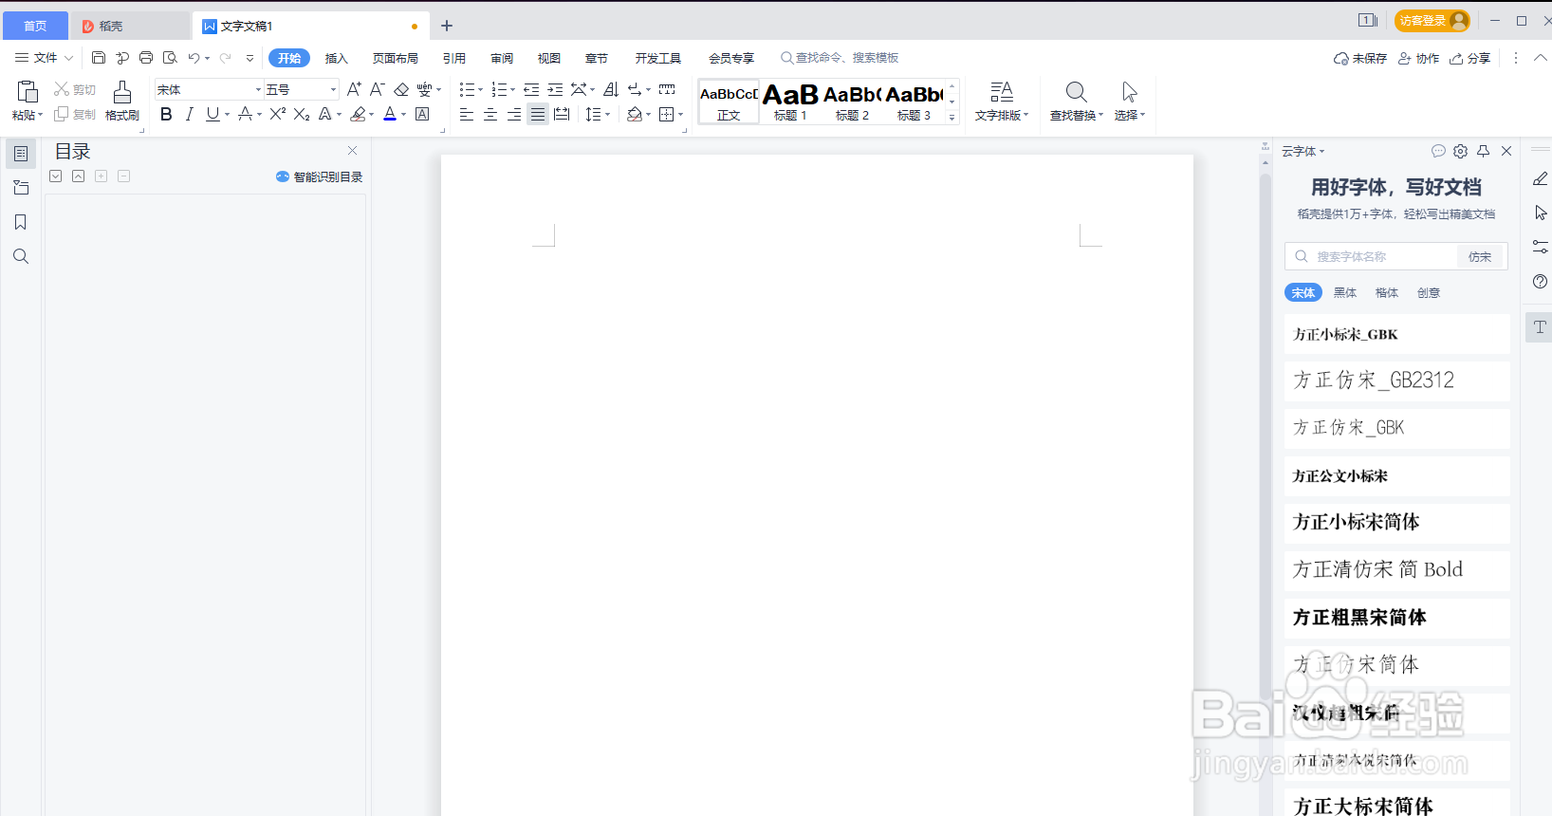Image resolution: width=1552 pixels, height=816 pixels.
Task: Click the help question icon on right sidebar
Action: (x=1541, y=281)
